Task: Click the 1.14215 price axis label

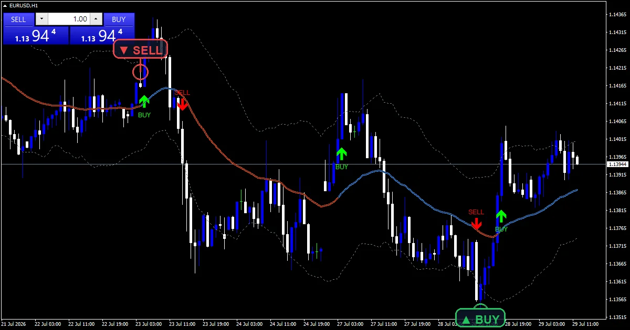Action: [617, 68]
